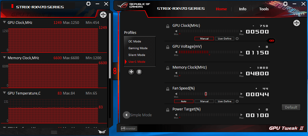
Task: Toggle GPU clock-voltage link icon
Action: coord(271,41)
